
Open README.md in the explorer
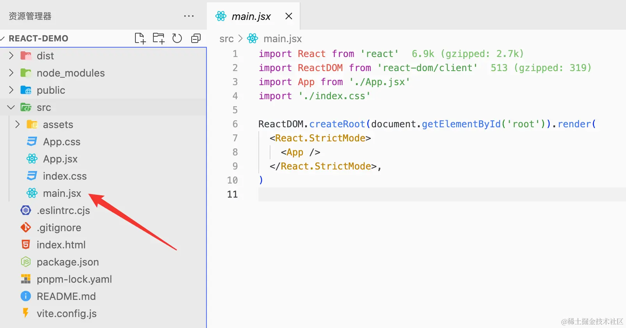tap(66, 296)
